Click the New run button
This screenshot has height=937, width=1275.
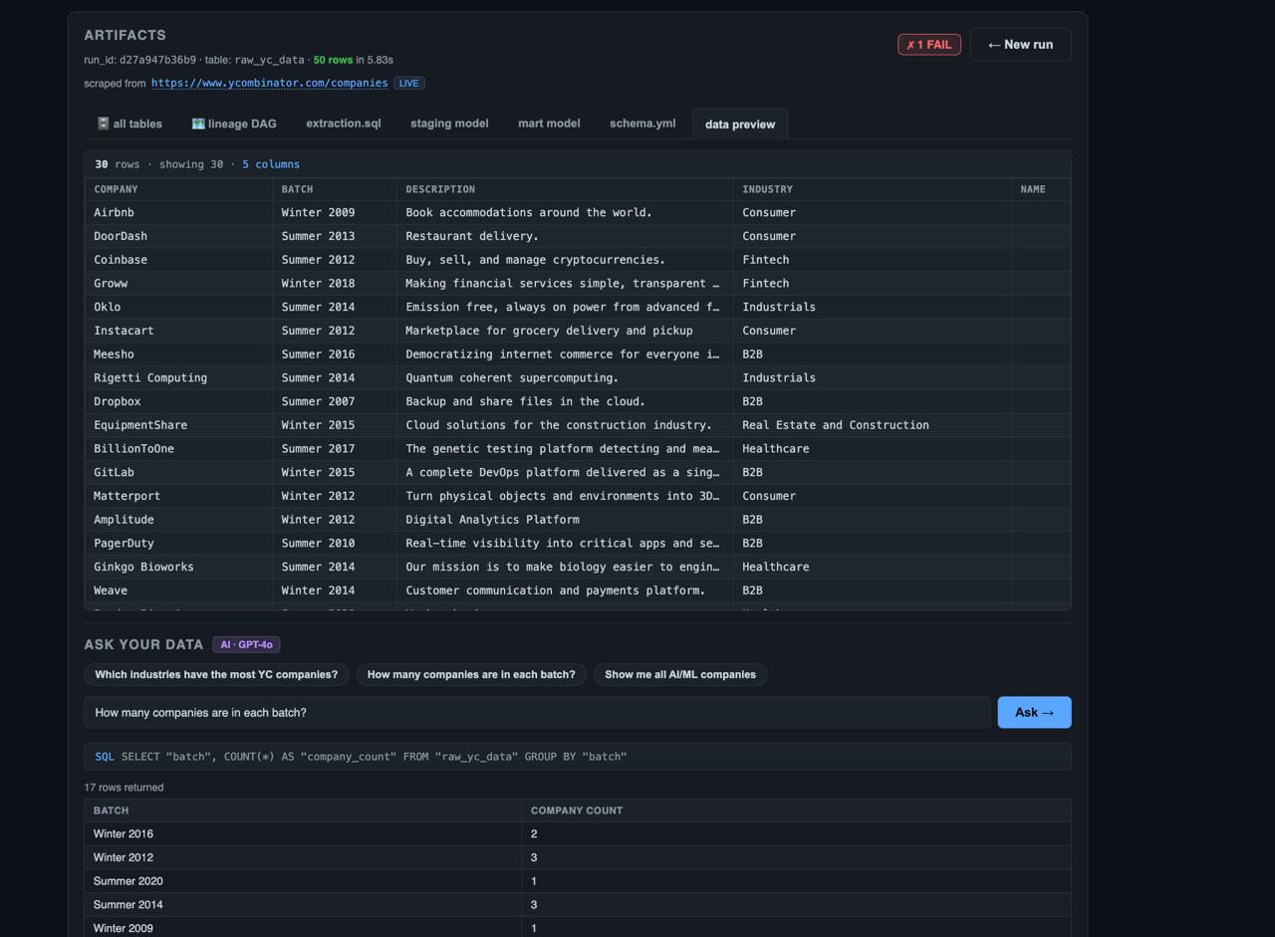[1020, 44]
